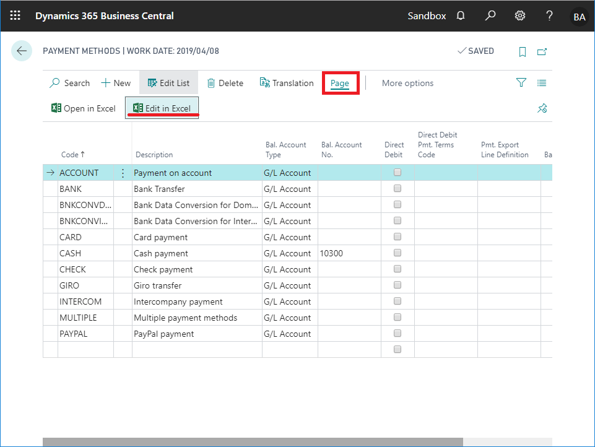Toggle Direct Debit for PAYPAL
The height and width of the screenshot is (447, 595).
click(397, 333)
